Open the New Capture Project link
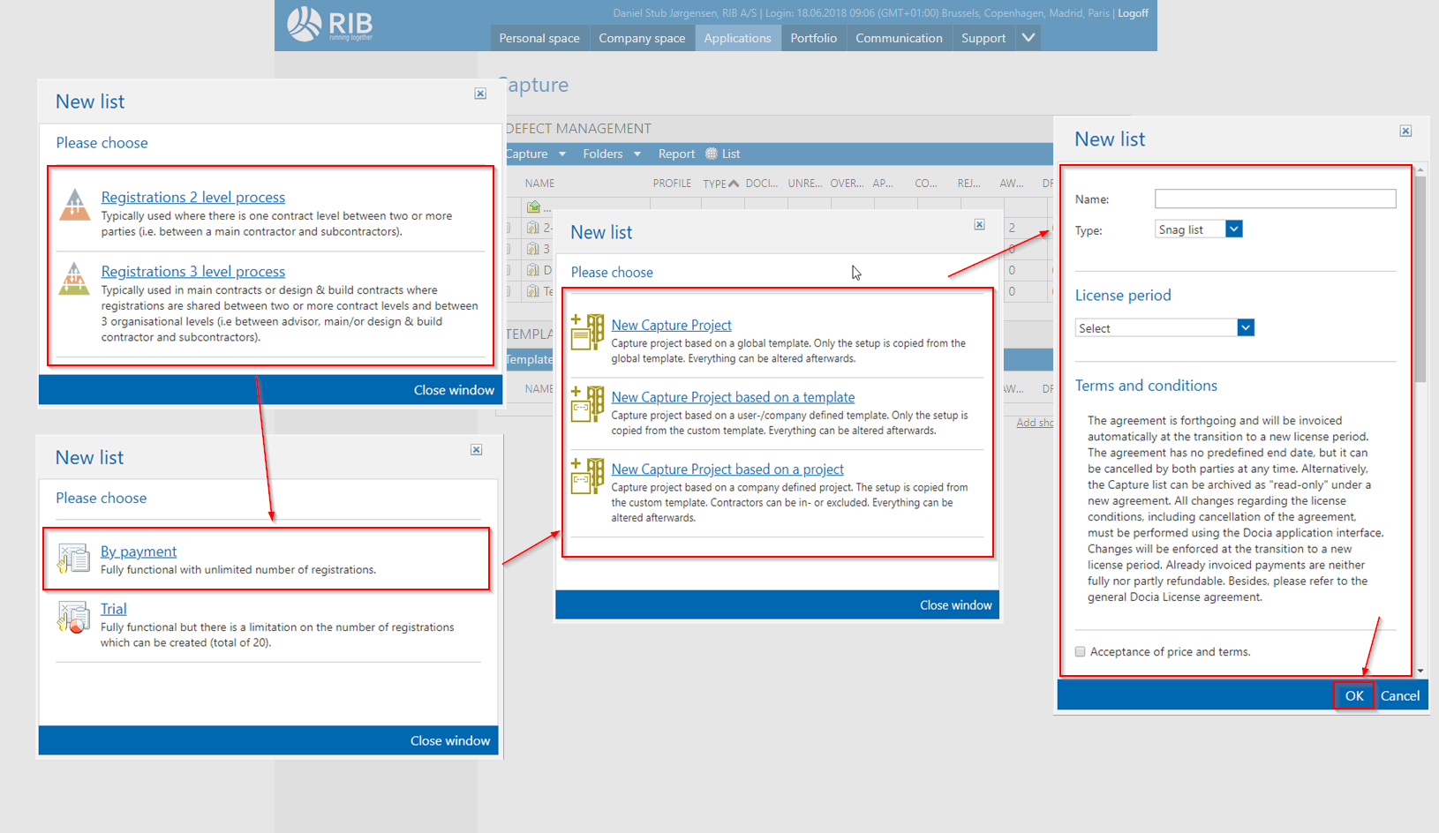 pos(671,325)
